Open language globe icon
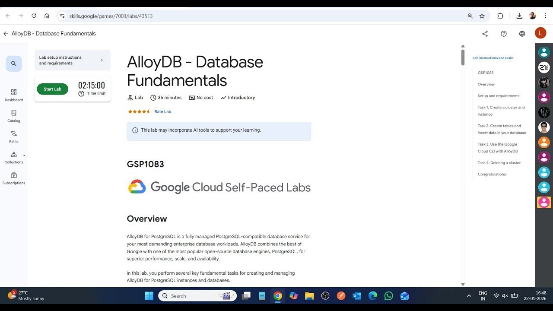 click(522, 34)
